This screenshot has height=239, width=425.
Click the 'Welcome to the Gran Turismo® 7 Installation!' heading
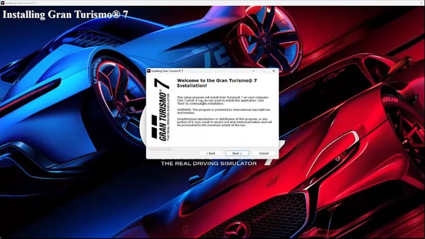point(217,83)
